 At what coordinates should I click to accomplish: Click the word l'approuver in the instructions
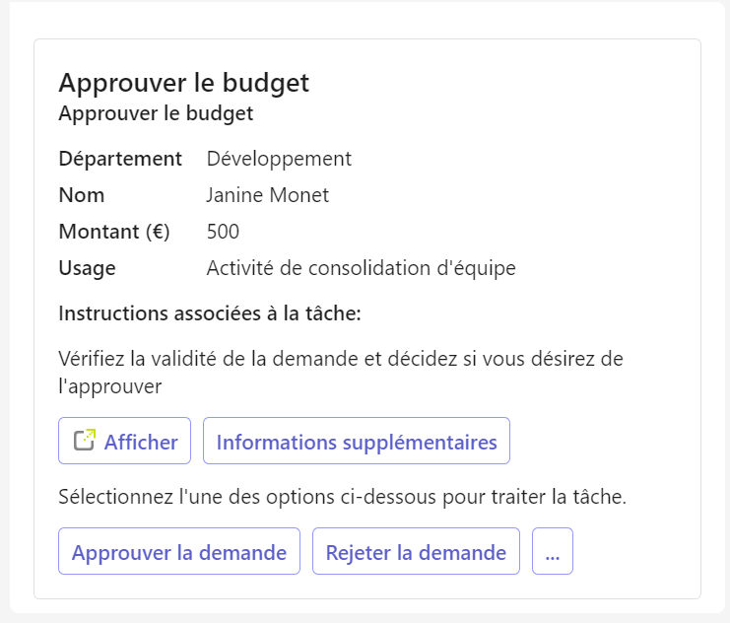(109, 386)
